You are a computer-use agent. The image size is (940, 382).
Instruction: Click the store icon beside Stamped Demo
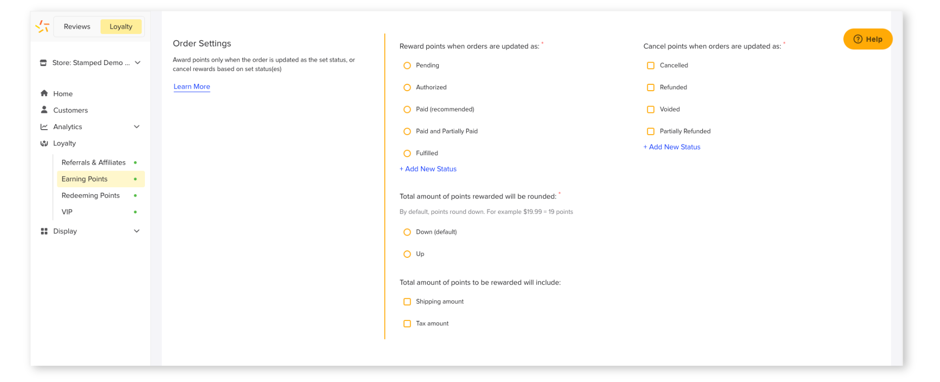(43, 63)
